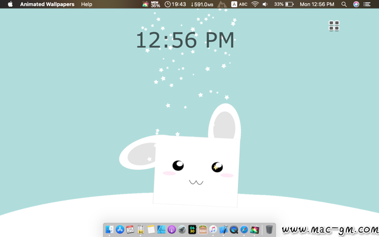Open Notification Center list icon

(x=367, y=4)
